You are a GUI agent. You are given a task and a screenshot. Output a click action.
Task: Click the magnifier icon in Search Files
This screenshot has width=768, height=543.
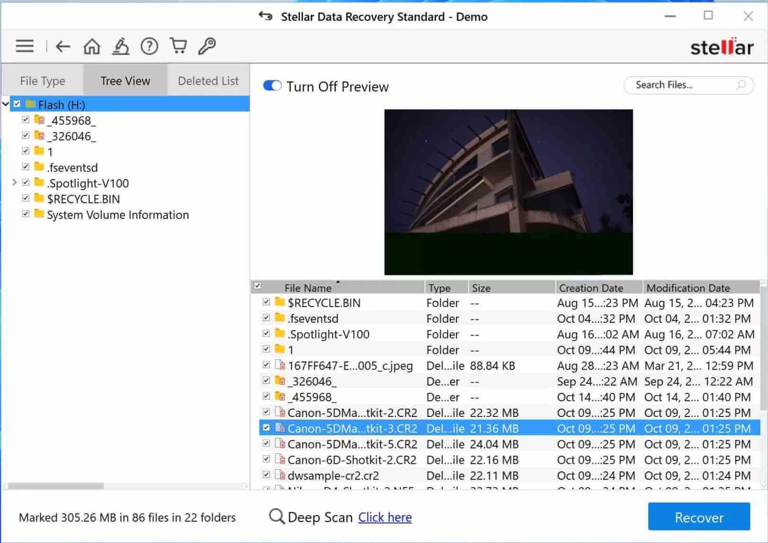pos(741,85)
